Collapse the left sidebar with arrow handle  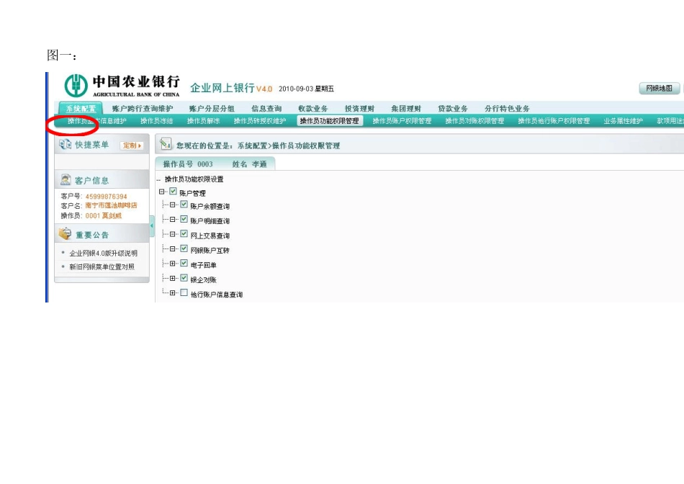[152, 227]
